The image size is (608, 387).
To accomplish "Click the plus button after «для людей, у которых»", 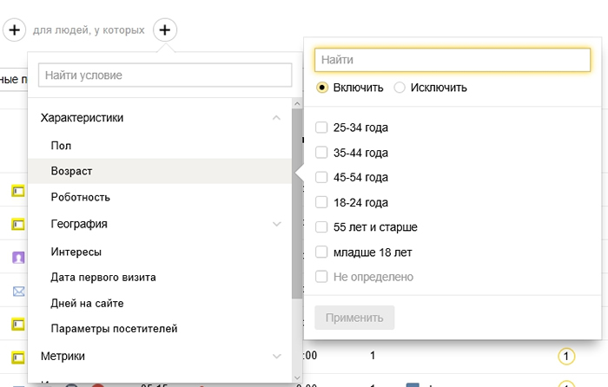I will (166, 30).
